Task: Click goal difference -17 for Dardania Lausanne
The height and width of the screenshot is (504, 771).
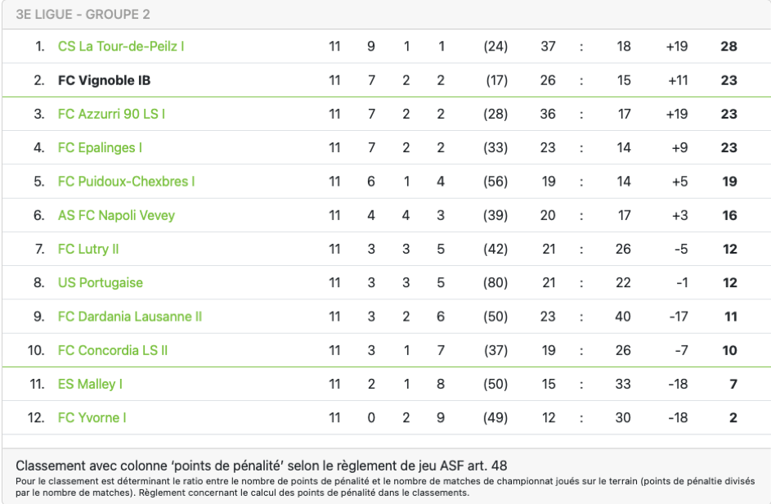Action: [679, 317]
